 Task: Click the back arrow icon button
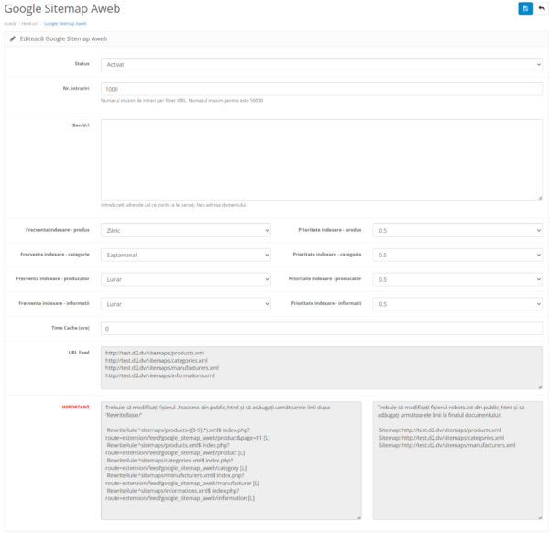pyautogui.click(x=541, y=9)
